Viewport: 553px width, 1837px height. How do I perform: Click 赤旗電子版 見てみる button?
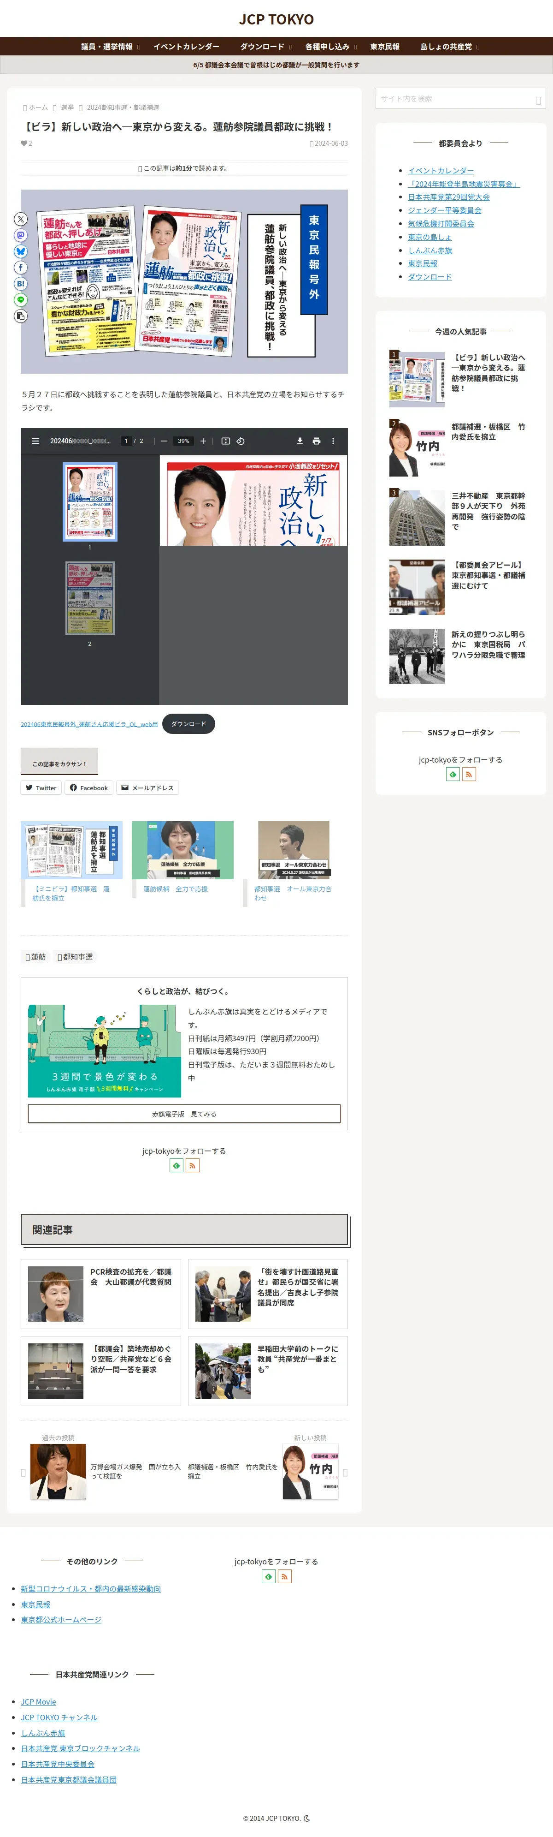(184, 1114)
